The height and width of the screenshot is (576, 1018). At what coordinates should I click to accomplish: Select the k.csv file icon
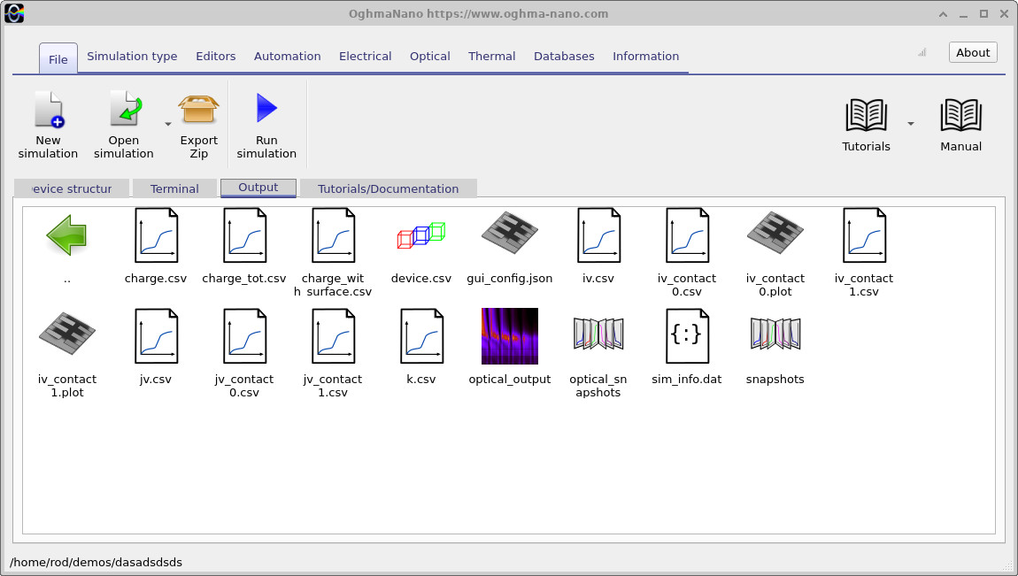(x=421, y=335)
